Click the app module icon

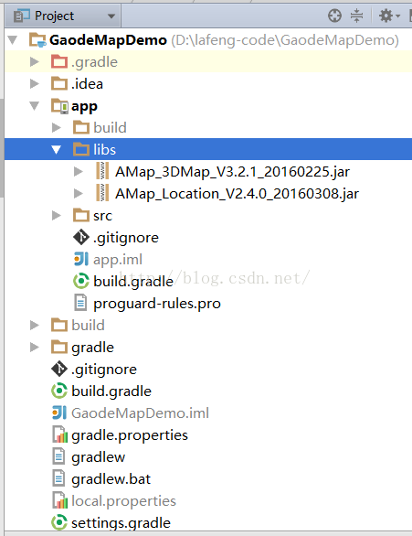(59, 106)
